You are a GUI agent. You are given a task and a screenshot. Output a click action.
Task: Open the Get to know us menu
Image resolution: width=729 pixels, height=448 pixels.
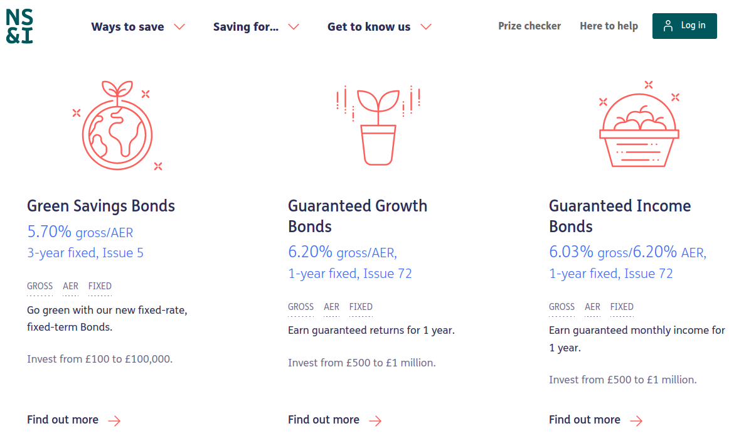coord(369,27)
